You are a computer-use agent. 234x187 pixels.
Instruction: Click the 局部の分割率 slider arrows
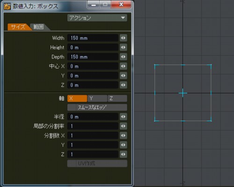pyautogui.click(x=124, y=126)
